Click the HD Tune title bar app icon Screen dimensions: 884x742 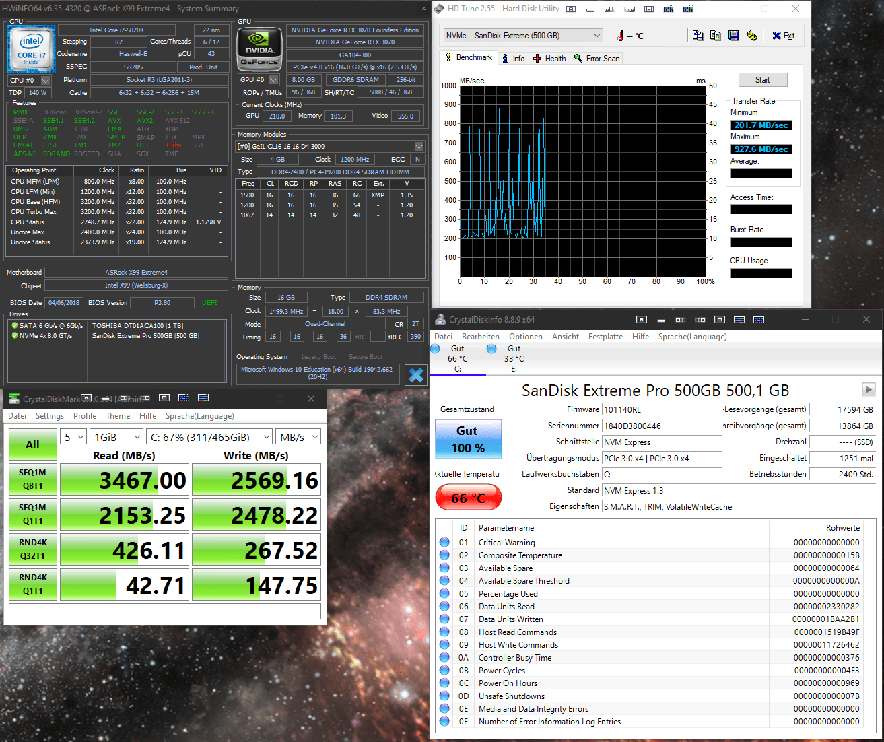(x=439, y=9)
